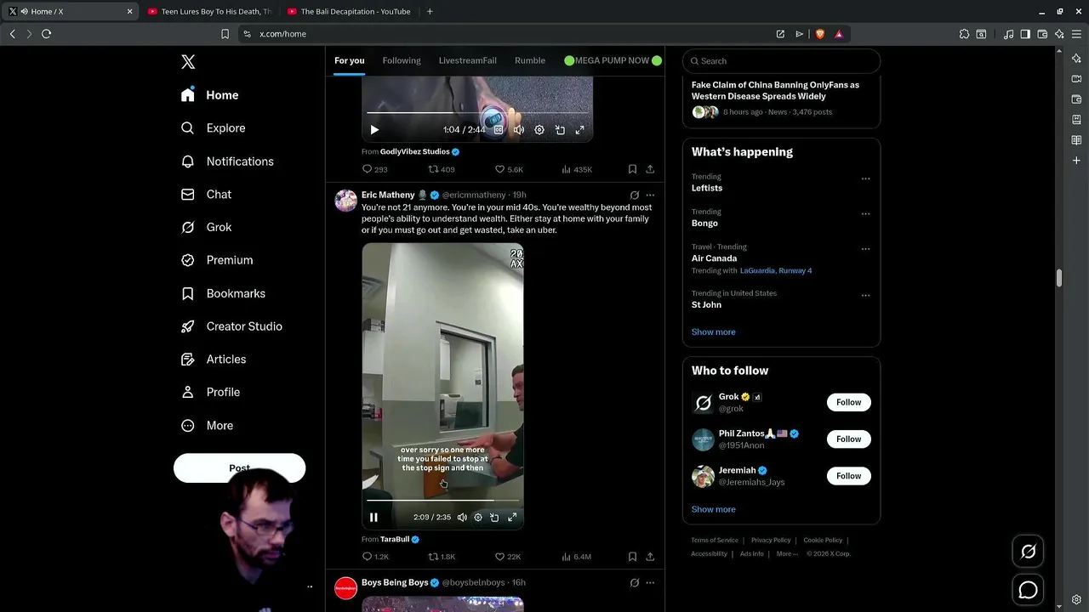
Task: Toggle picture-in-picture on GodlyVibez video
Action: coord(560,130)
